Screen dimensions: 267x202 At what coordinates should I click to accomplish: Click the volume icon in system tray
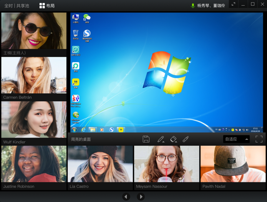tap(247, 130)
